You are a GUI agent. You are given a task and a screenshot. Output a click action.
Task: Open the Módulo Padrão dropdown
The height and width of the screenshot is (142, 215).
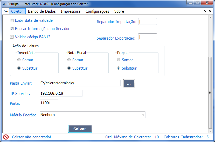143,115
